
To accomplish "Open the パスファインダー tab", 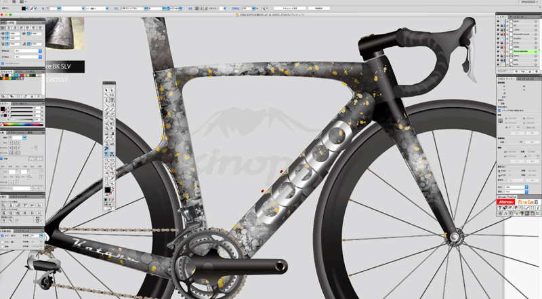I will pos(20,197).
